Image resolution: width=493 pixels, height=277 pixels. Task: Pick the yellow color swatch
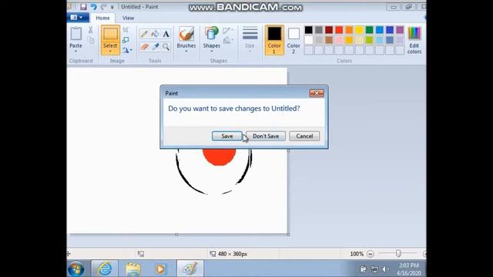pos(359,30)
